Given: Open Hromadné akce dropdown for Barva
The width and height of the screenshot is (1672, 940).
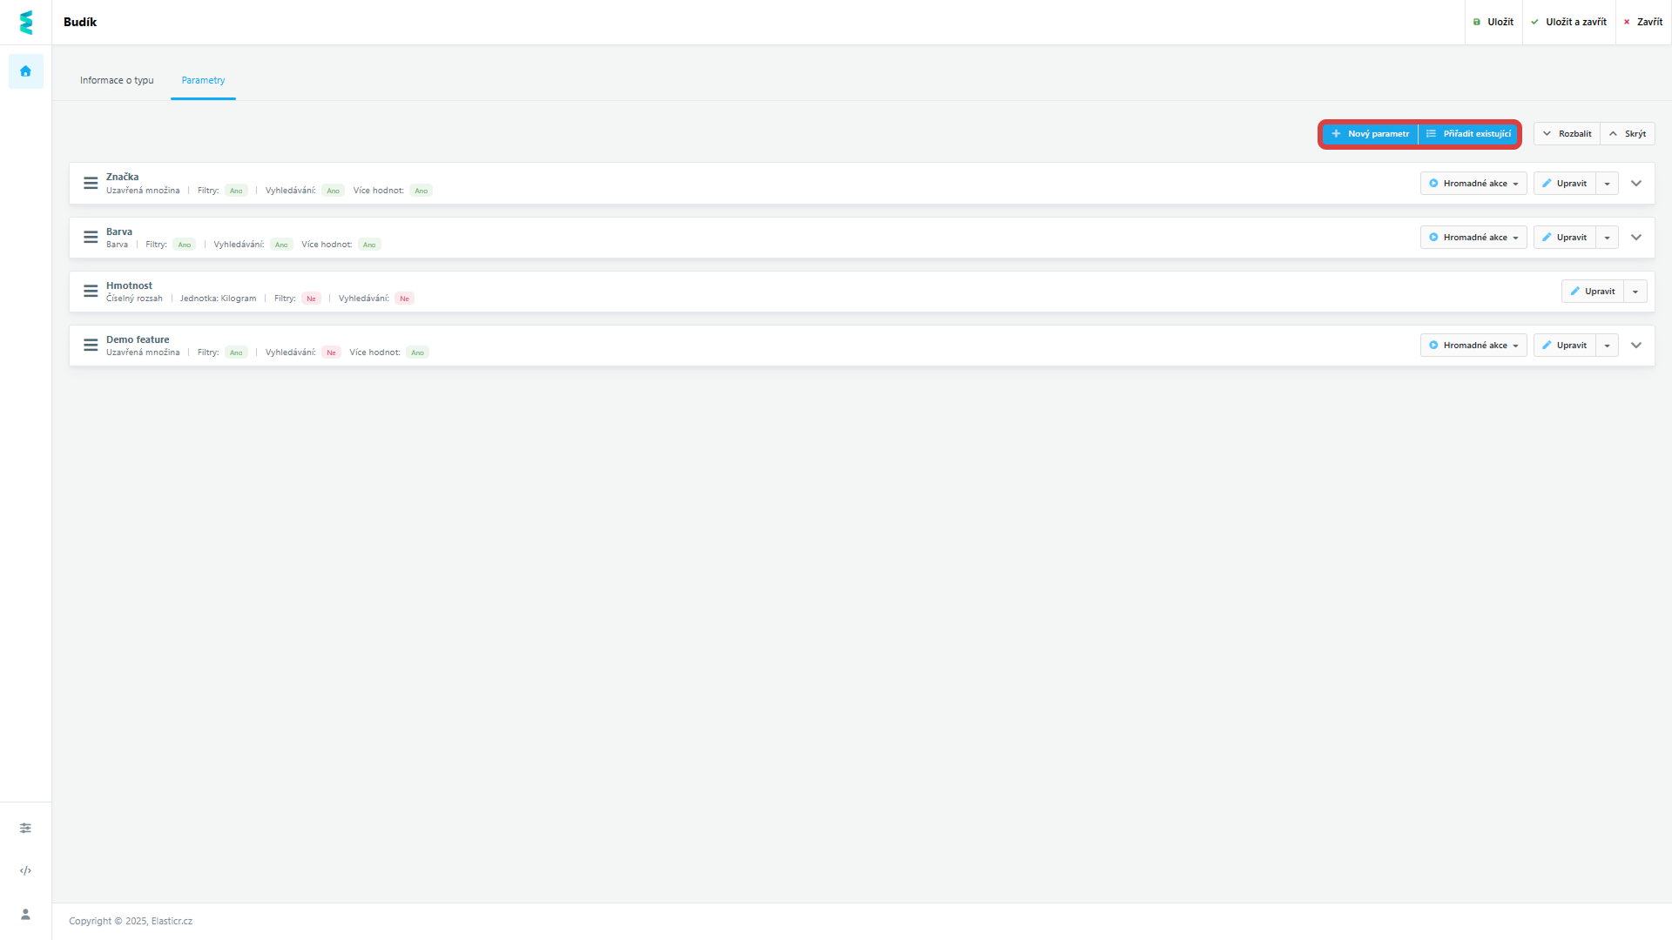Looking at the screenshot, I should pyautogui.click(x=1473, y=237).
